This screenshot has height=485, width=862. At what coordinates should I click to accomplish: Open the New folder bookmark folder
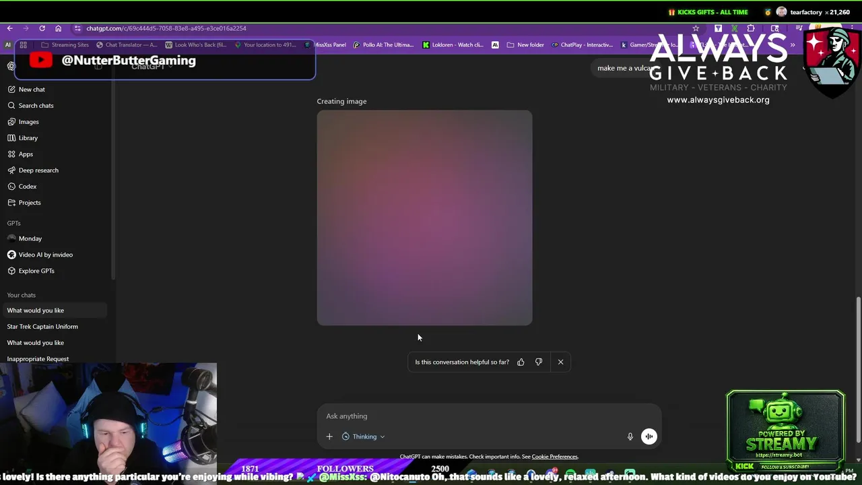(x=525, y=45)
